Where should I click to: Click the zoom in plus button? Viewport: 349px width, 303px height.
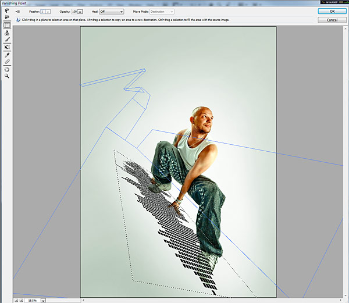pos(20,300)
